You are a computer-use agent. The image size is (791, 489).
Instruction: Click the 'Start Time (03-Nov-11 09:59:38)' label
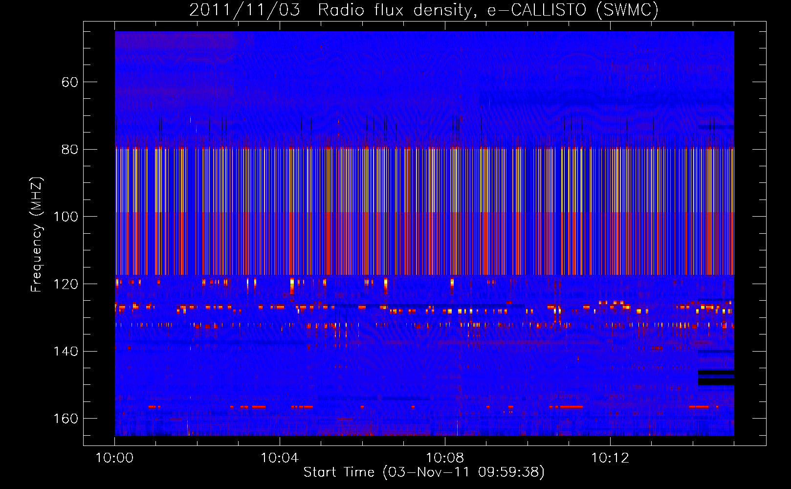pyautogui.click(x=424, y=472)
